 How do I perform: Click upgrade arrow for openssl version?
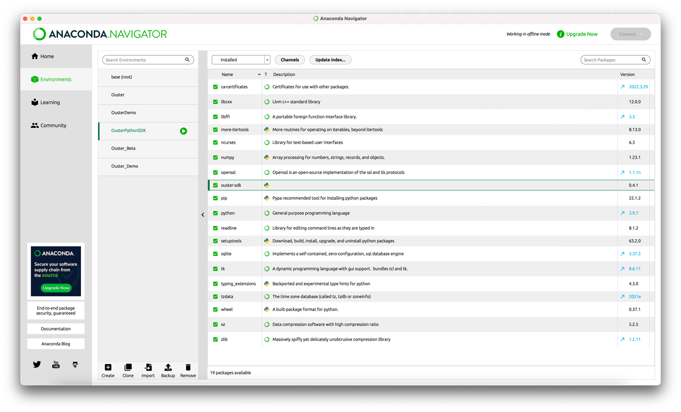[x=622, y=172]
